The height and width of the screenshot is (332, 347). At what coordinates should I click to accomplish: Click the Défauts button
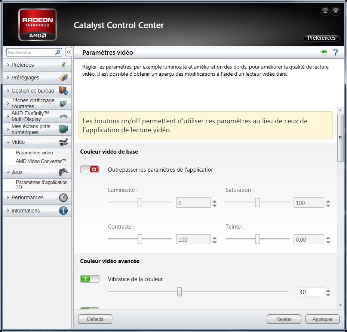pos(95,319)
